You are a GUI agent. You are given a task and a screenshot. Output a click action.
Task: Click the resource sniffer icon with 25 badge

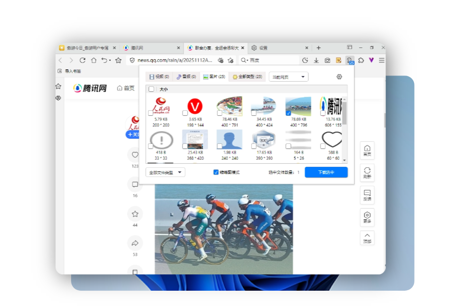350,60
